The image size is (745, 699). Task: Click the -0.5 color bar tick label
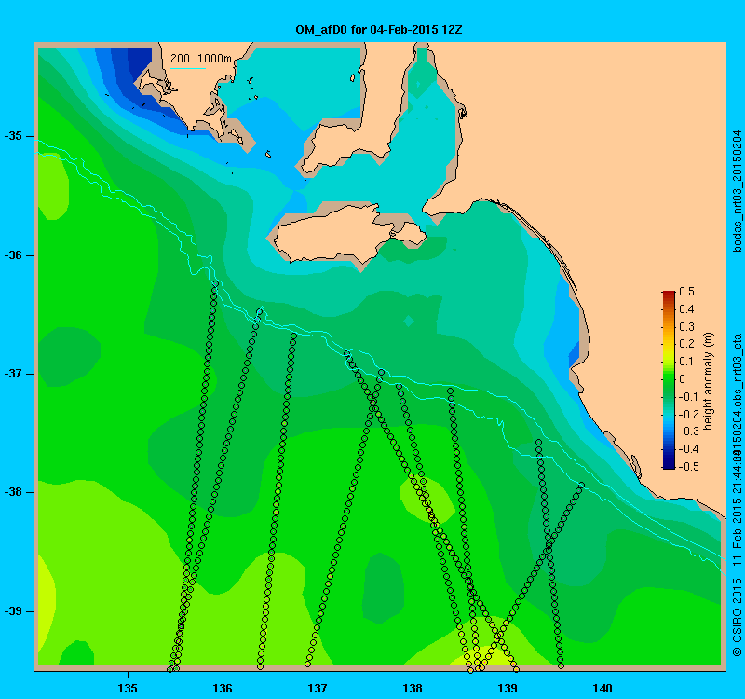(688, 467)
